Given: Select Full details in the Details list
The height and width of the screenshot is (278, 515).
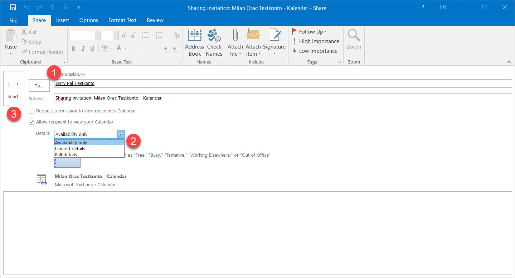Looking at the screenshot, I should click(89, 155).
